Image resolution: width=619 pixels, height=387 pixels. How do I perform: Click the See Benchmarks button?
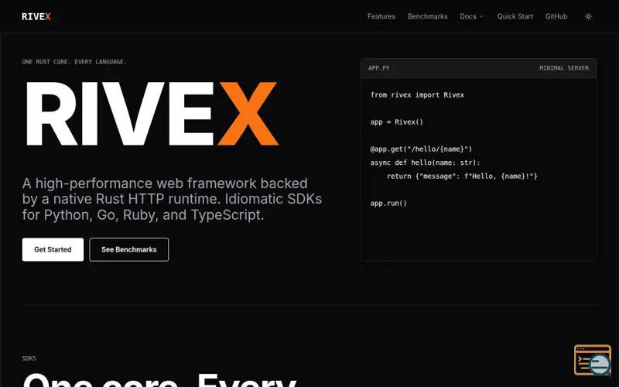click(129, 249)
